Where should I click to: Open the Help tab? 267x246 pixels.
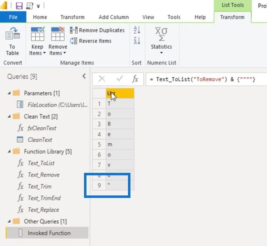pos(200,17)
